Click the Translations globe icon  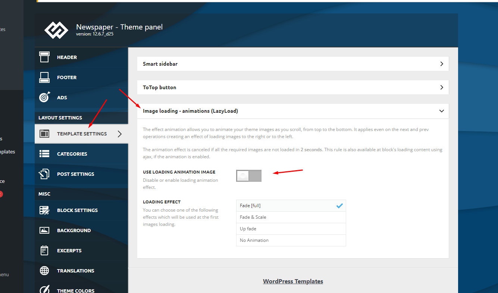(x=44, y=271)
